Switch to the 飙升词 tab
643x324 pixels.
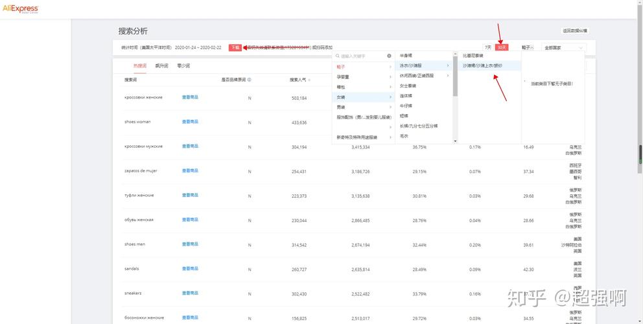pyautogui.click(x=161, y=65)
